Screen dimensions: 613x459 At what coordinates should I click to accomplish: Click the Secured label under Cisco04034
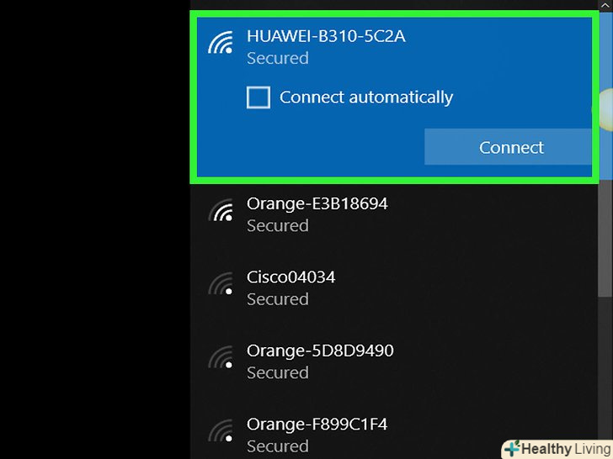278,299
